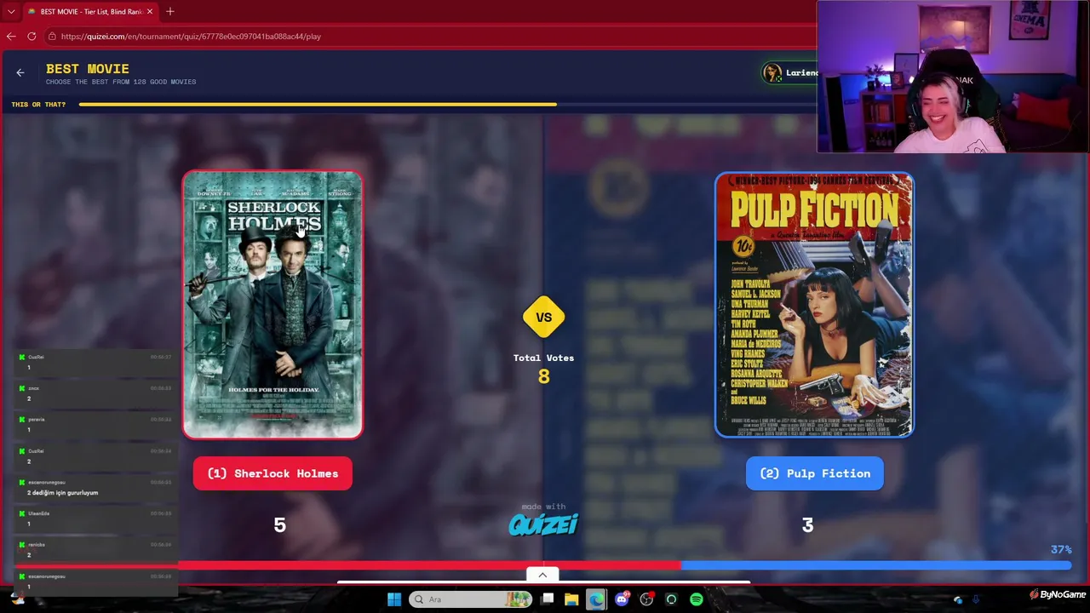1090x613 pixels.
Task: Open the Windows Start menu
Action: point(394,599)
